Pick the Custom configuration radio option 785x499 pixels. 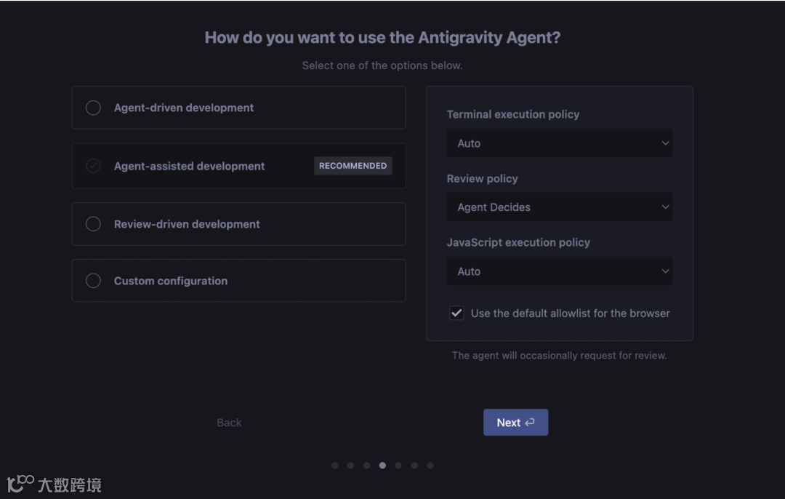coord(93,281)
